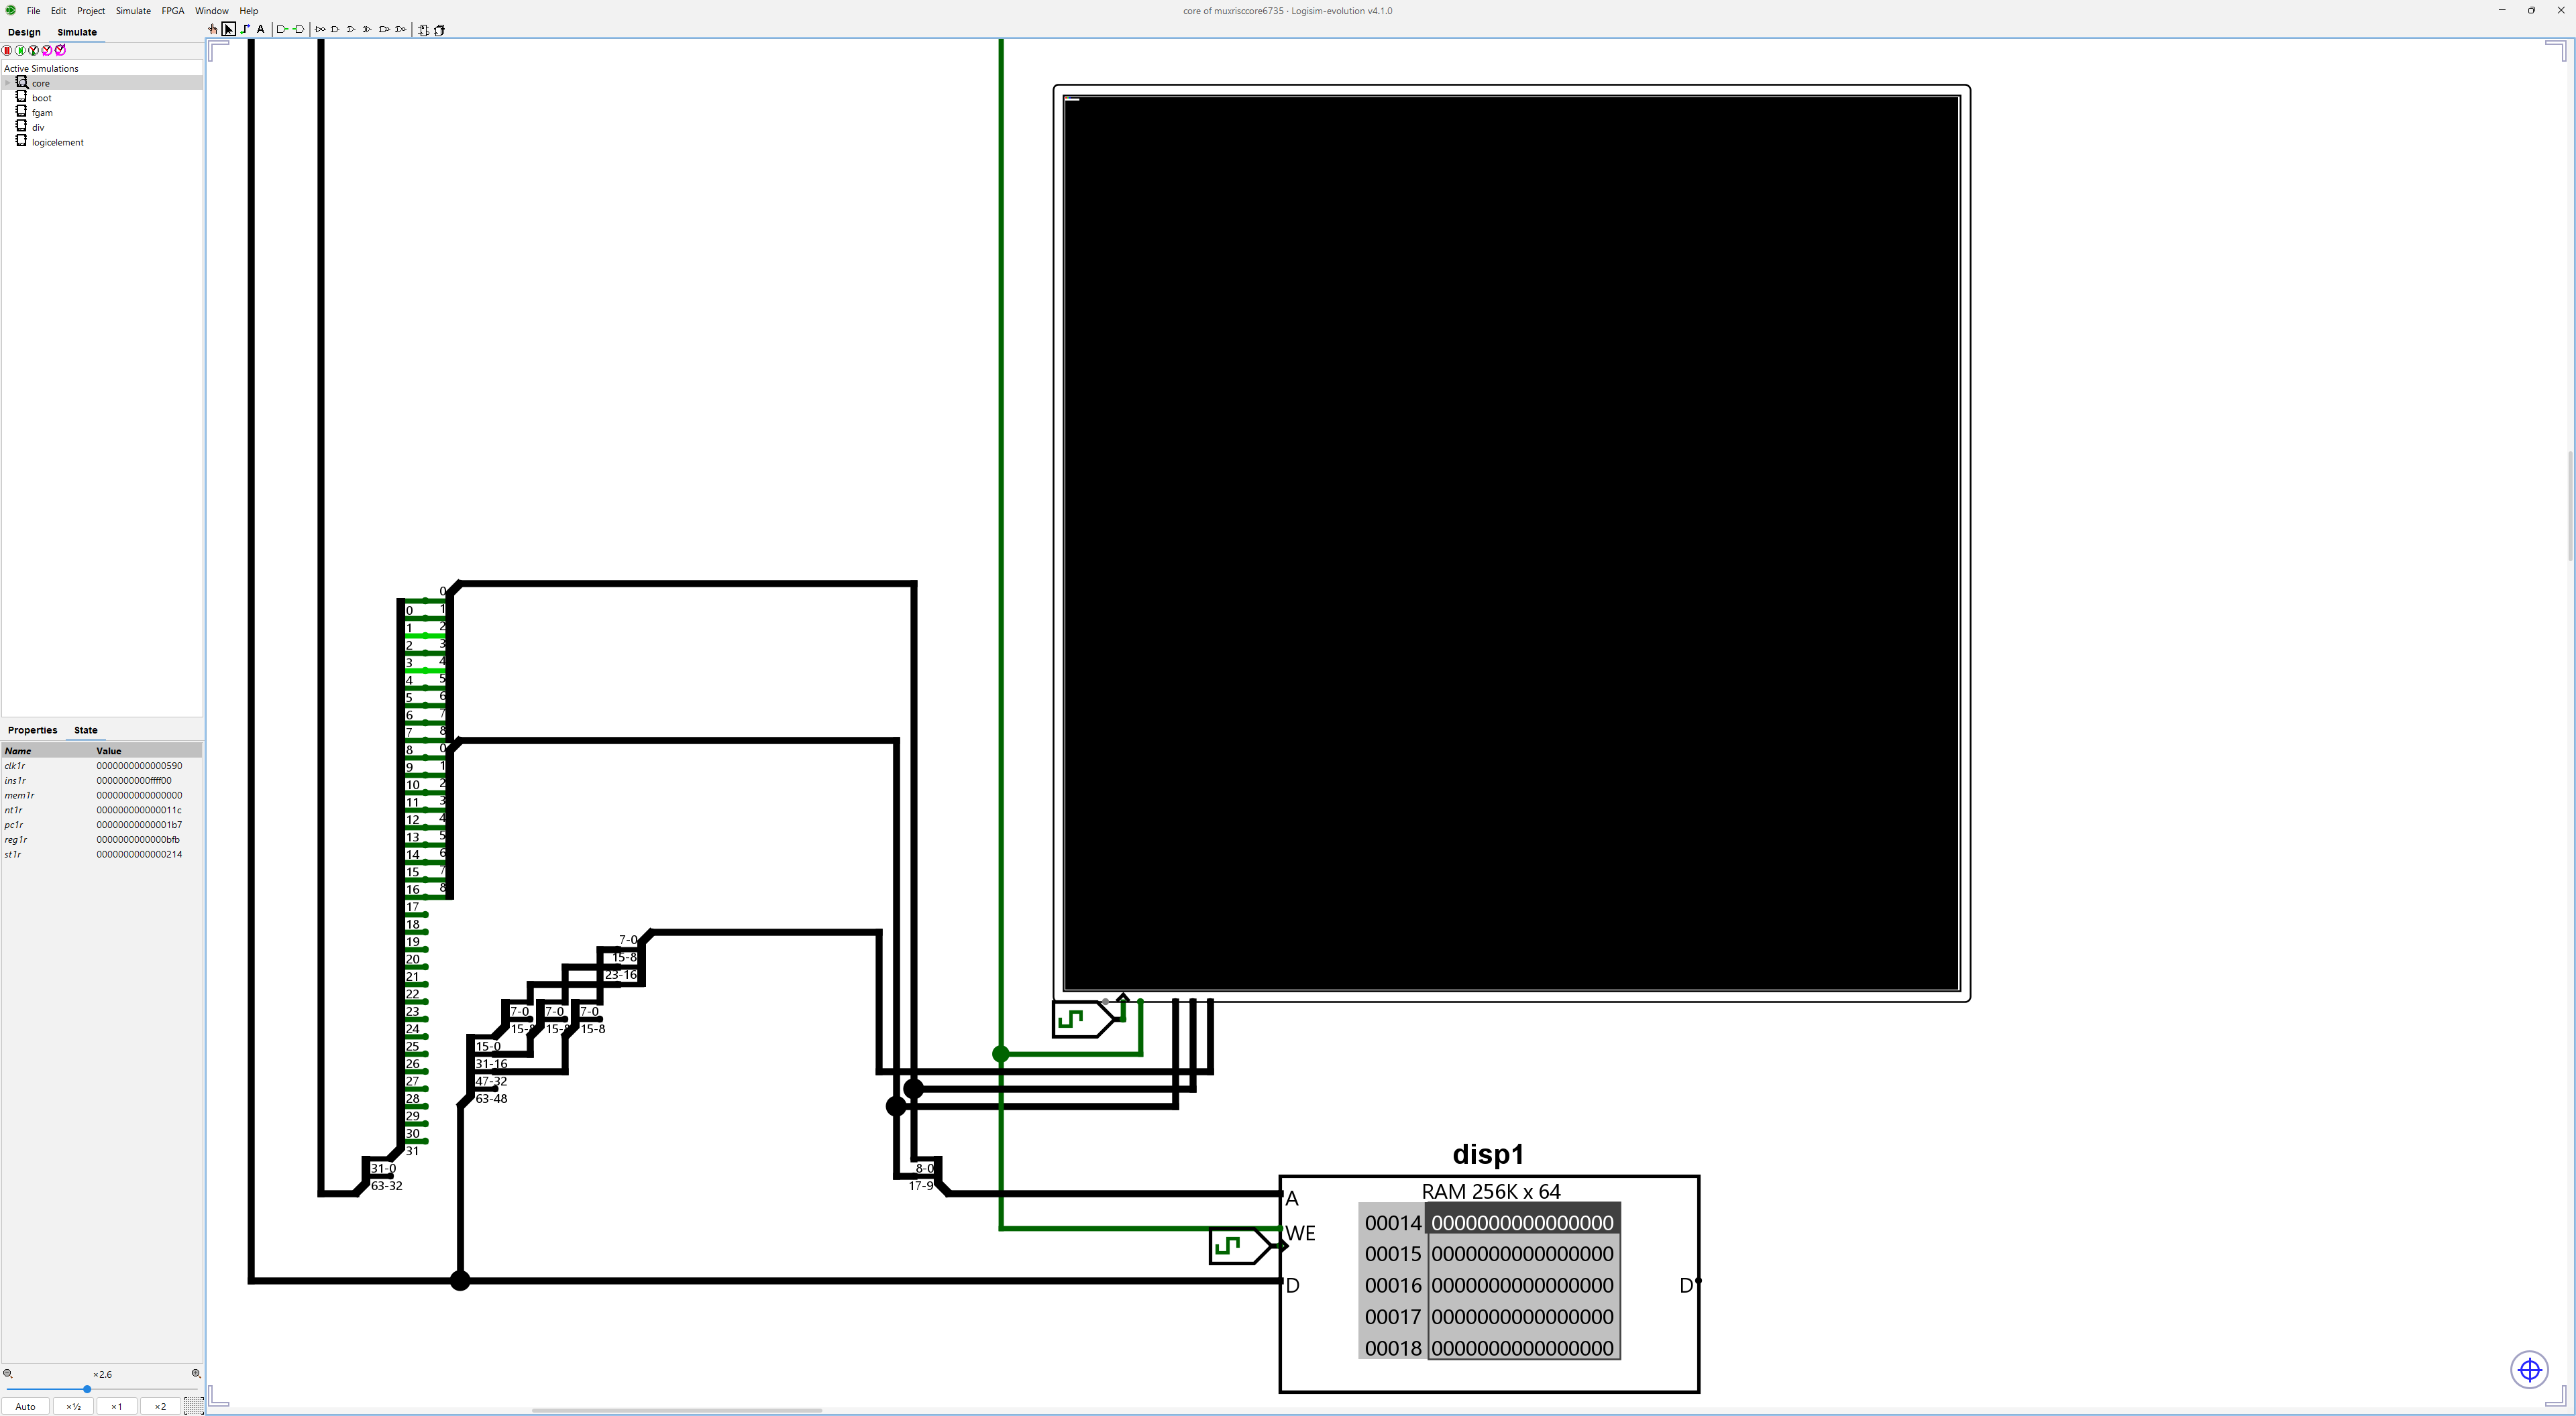Screen dimensions: 2576x1416
Task: Click the reg1r state row
Action: point(102,839)
